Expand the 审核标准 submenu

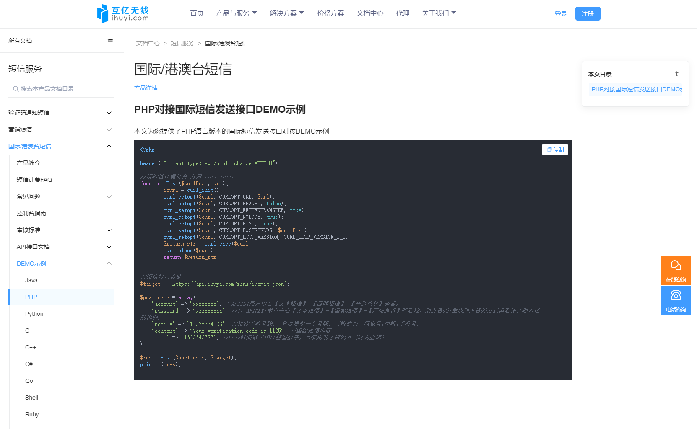tap(65, 230)
